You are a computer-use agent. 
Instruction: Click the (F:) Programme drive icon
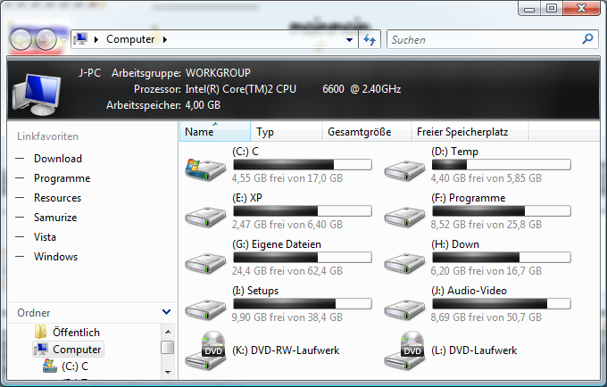pyautogui.click(x=404, y=217)
